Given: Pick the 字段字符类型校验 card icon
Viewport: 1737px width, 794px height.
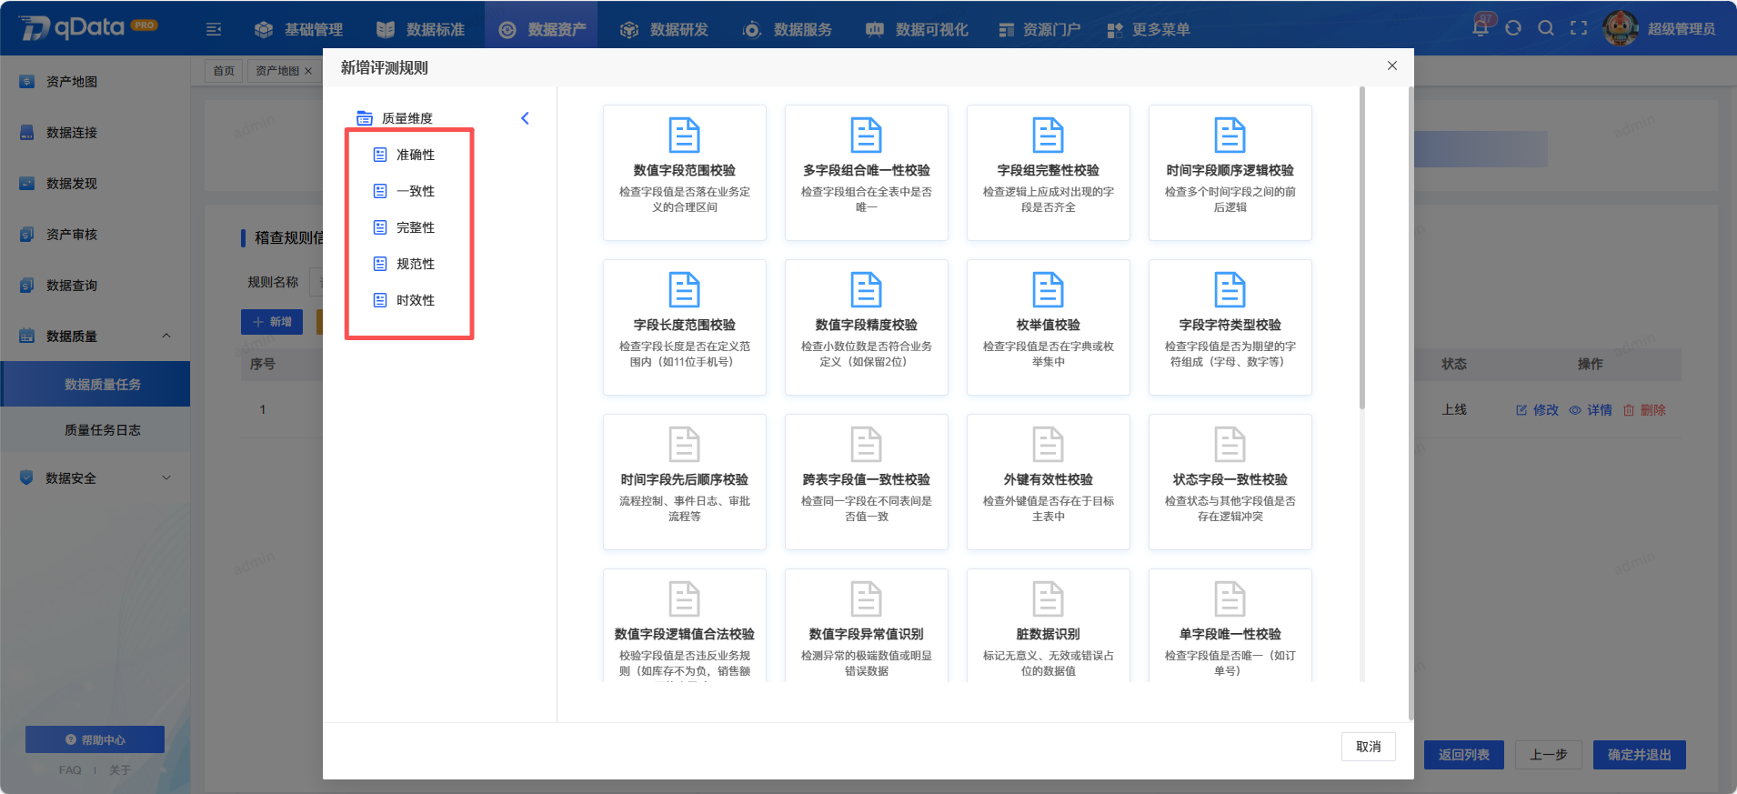Looking at the screenshot, I should pos(1230,290).
